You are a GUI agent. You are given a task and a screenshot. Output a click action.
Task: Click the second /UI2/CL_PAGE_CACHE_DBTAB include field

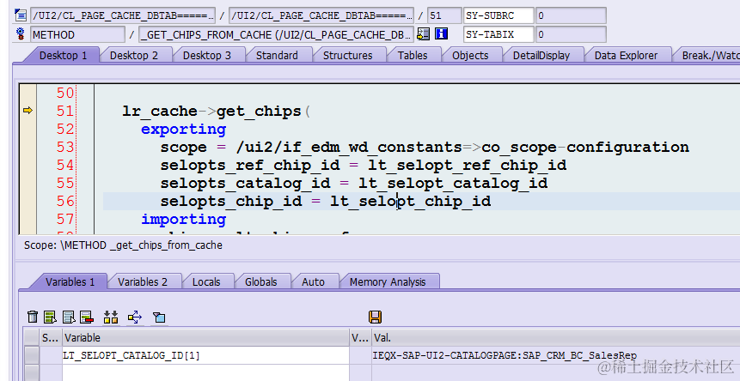[x=321, y=15]
